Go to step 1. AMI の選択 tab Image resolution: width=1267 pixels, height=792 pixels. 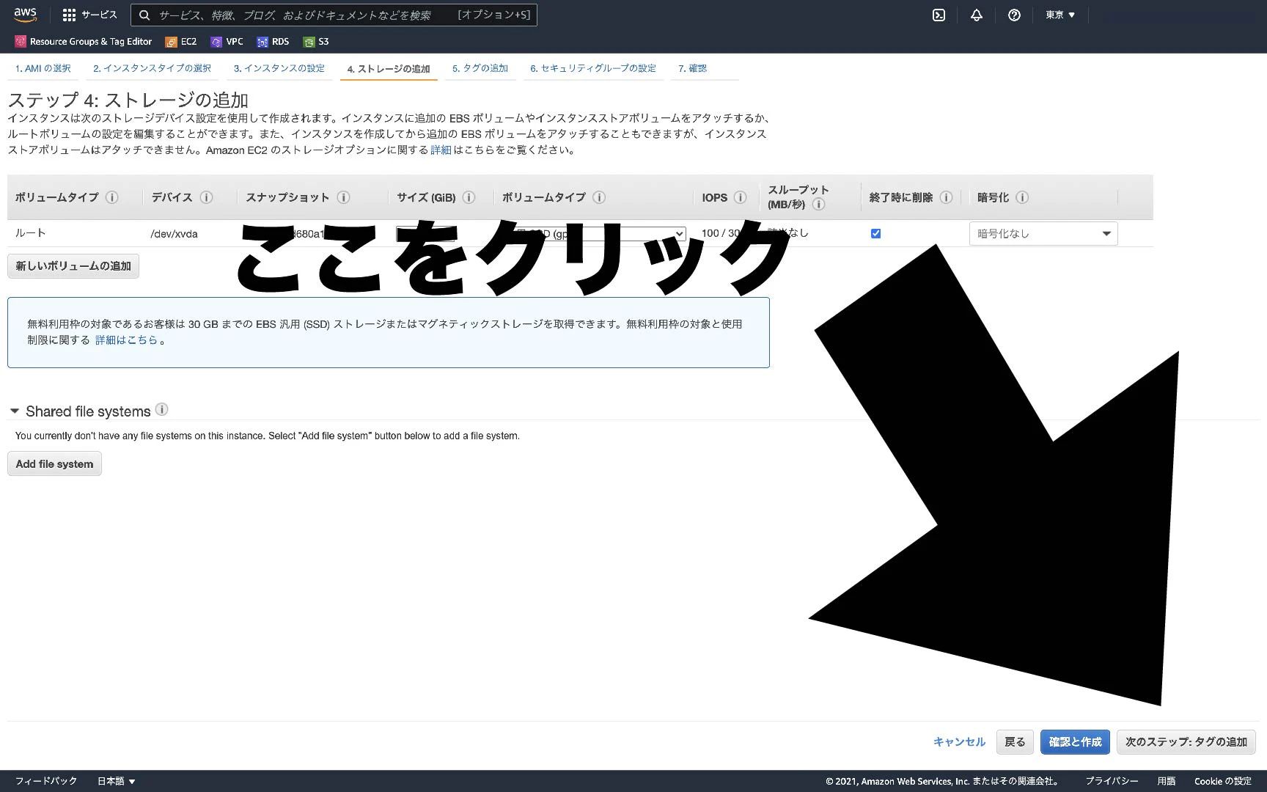click(43, 68)
